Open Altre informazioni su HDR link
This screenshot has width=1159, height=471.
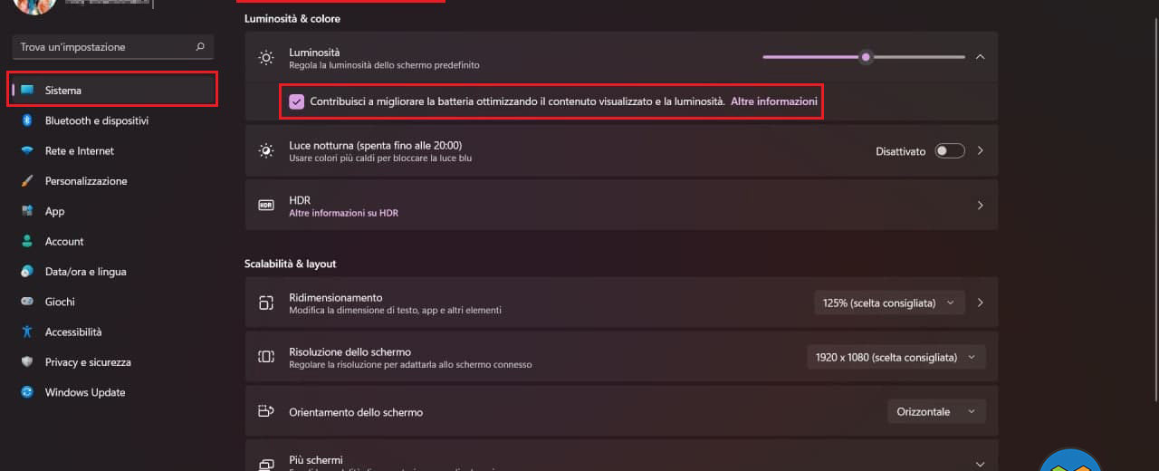[x=343, y=213]
